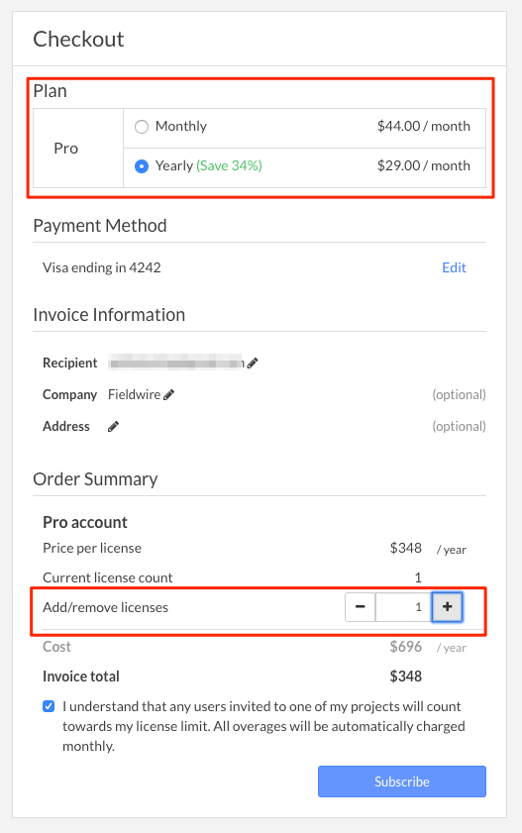Increase licenses with the plus button
The width and height of the screenshot is (522, 833).
tap(447, 607)
